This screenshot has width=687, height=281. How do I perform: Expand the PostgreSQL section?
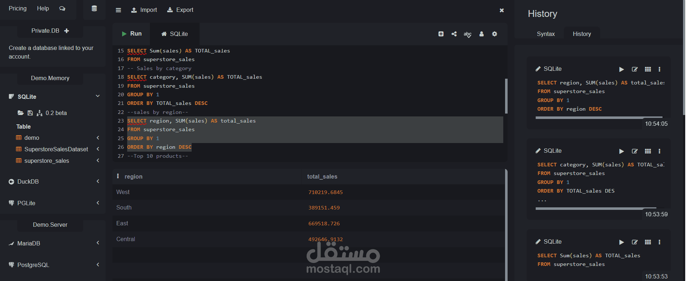[98, 264]
